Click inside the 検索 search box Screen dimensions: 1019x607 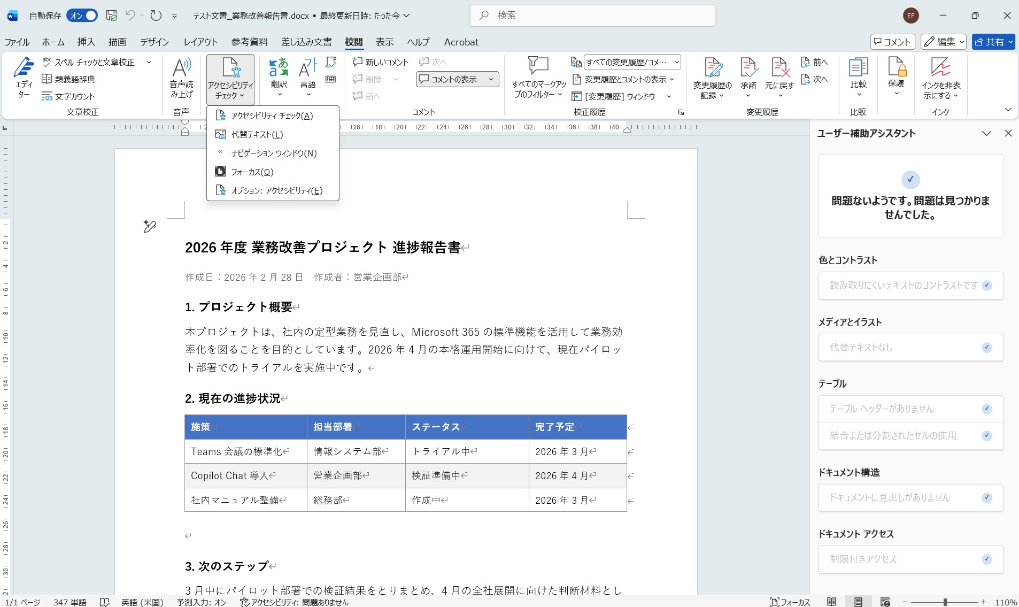pos(592,15)
